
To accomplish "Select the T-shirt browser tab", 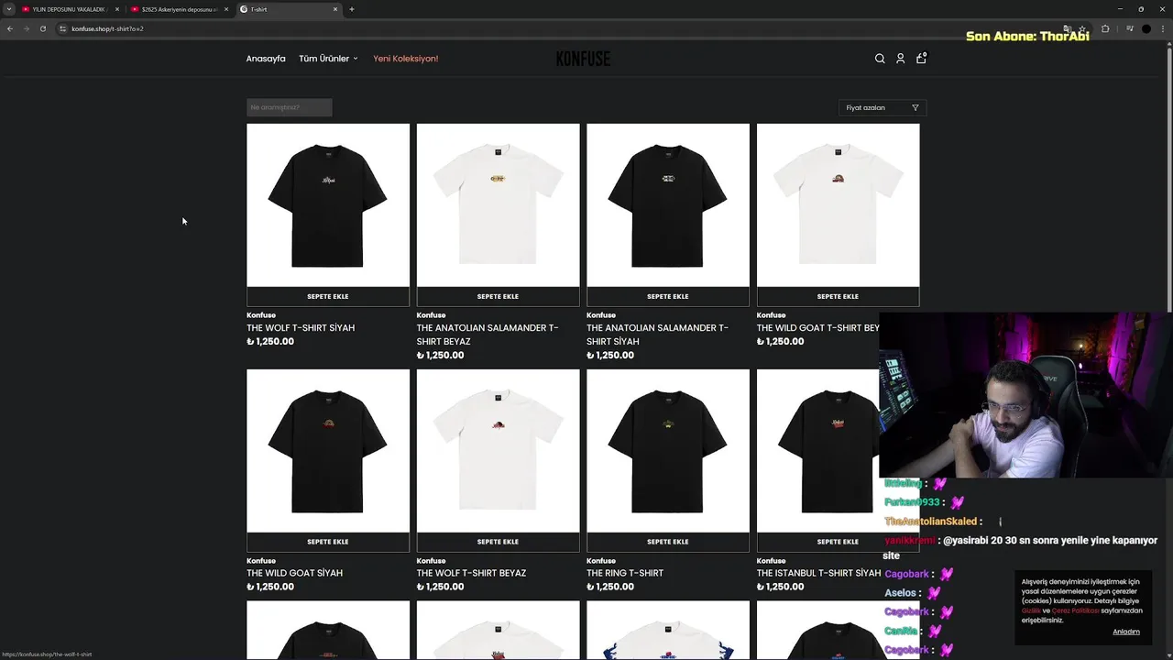I will coord(289,9).
